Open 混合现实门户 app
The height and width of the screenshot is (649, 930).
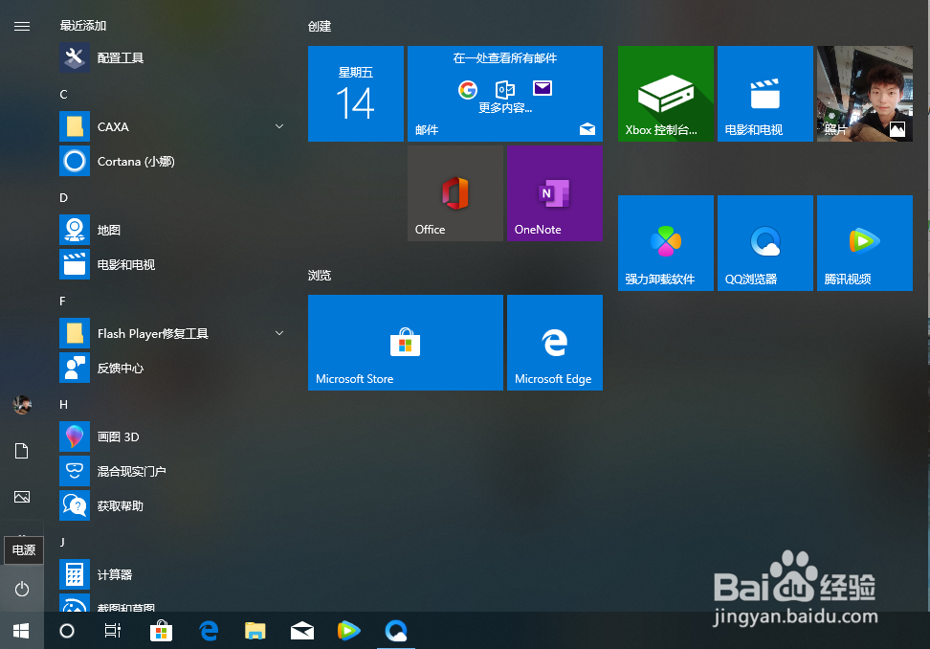[x=172, y=471]
